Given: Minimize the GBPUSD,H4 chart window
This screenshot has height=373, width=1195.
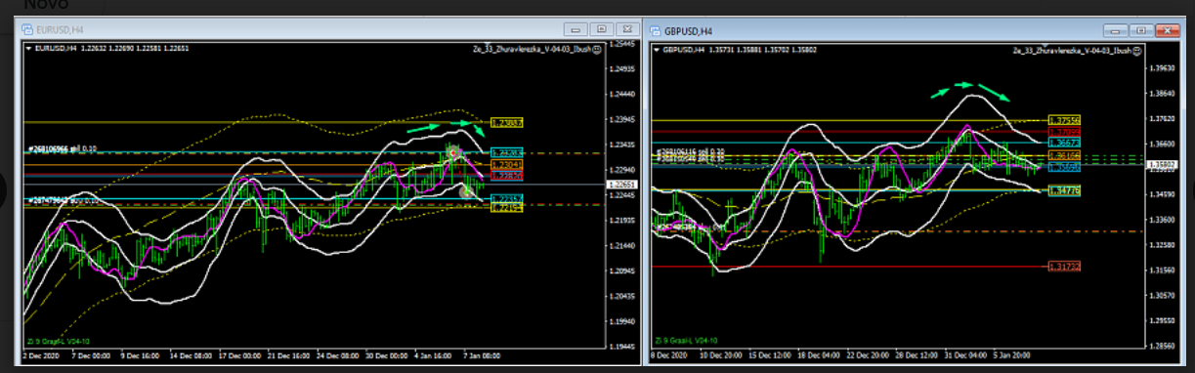Looking at the screenshot, I should (x=1116, y=30).
